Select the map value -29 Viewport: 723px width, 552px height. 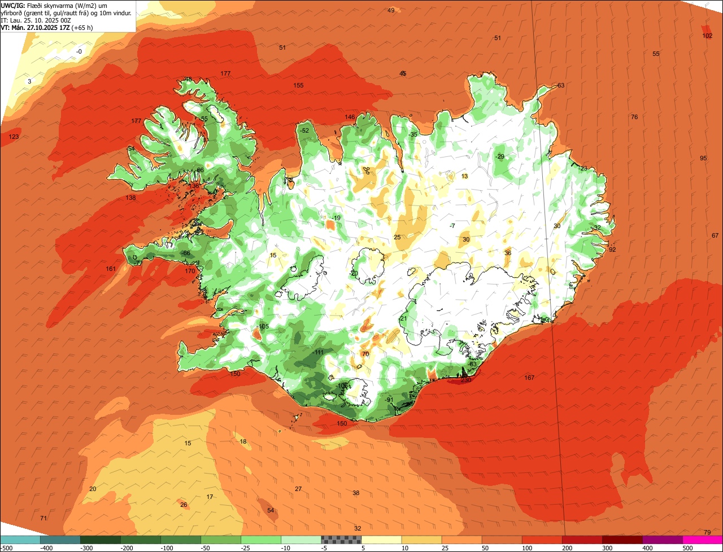(500, 156)
